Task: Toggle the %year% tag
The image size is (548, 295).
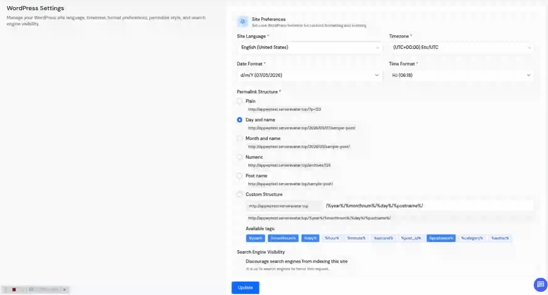Action: 255,238
